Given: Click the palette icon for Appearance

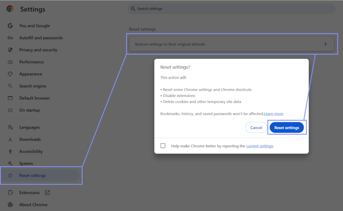Looking at the screenshot, I should click(10, 74).
